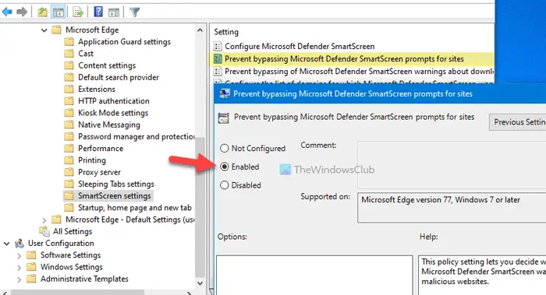Click the Software Settings label

pos(71,255)
